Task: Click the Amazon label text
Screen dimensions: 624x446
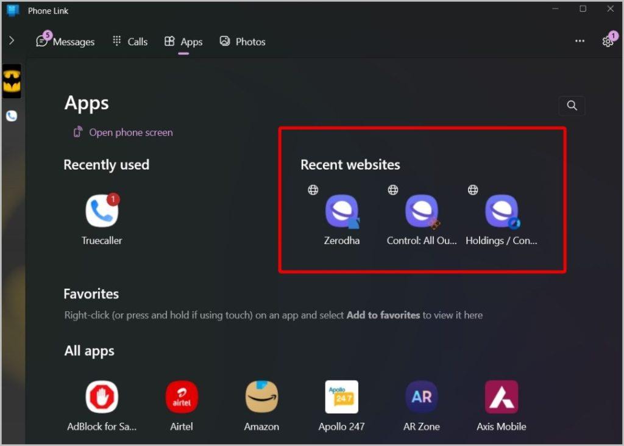Action: pos(261,427)
